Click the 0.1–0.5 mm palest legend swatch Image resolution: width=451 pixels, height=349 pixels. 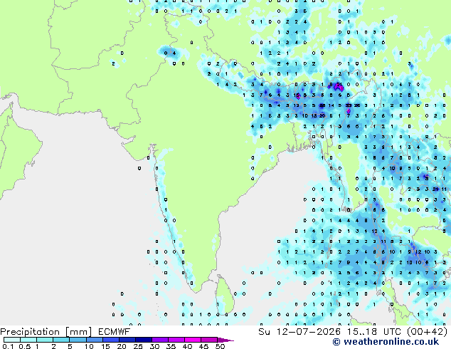[x=12, y=340]
